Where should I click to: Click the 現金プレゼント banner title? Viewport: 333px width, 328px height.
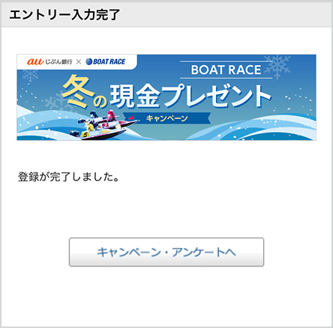(190, 96)
